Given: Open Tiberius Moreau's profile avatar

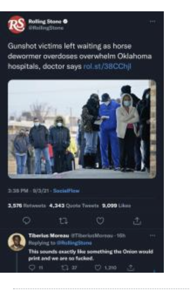Looking at the screenshot, I should pyautogui.click(x=17, y=242).
